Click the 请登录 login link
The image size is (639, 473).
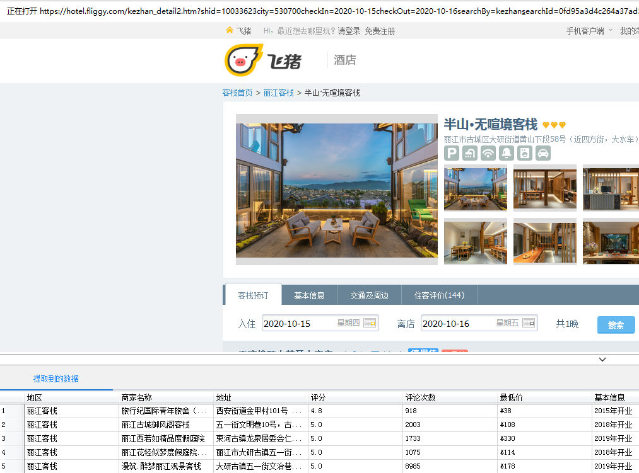[349, 31]
